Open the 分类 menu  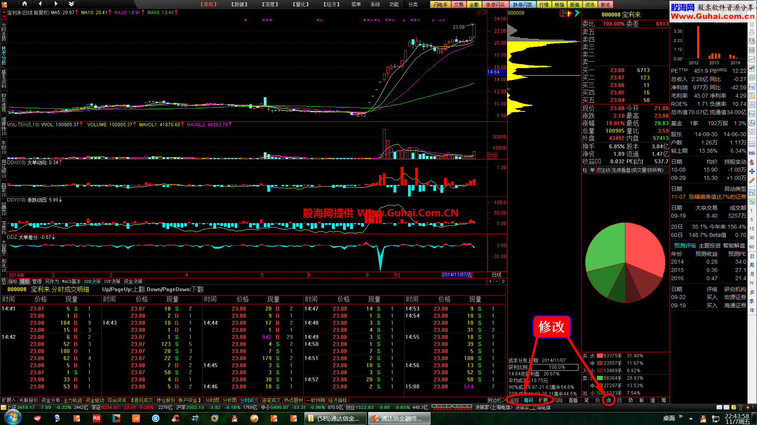pos(413,4)
